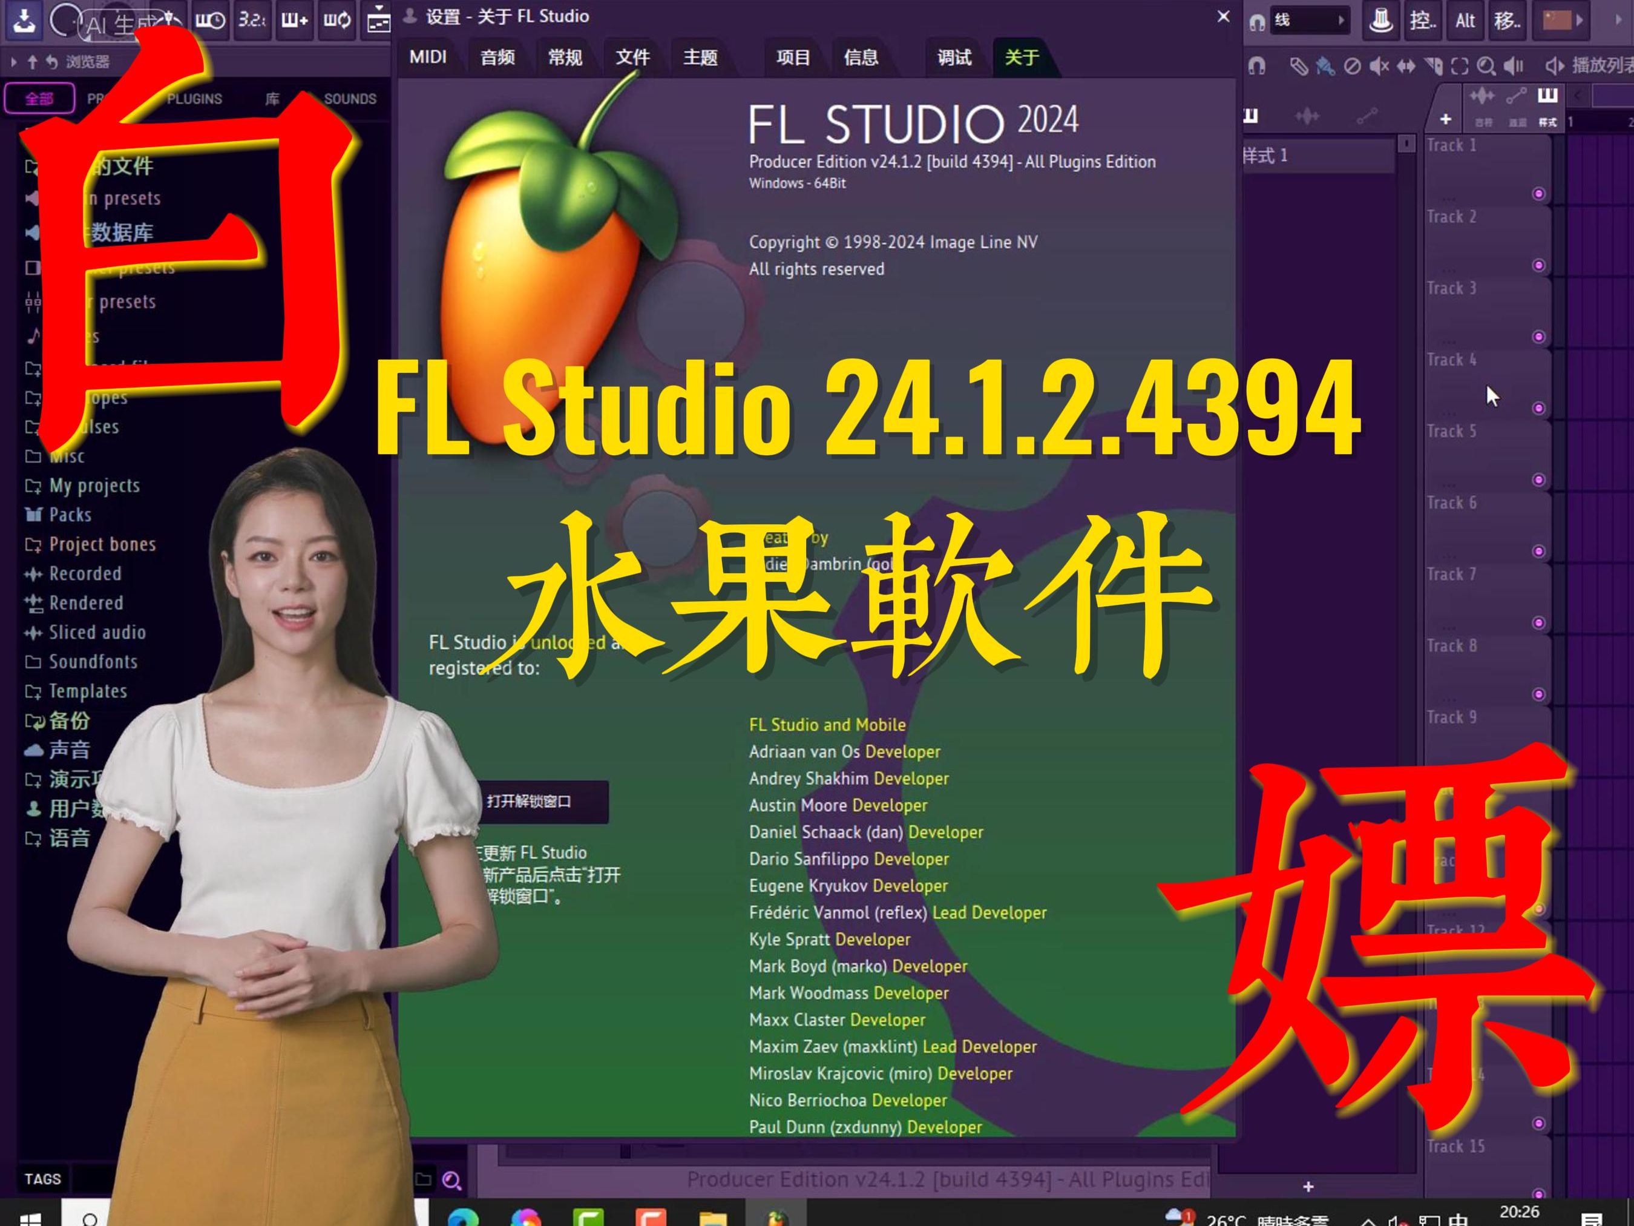This screenshot has width=1634, height=1226.
Task: Select the playlist slice blade tool
Action: click(x=1433, y=67)
